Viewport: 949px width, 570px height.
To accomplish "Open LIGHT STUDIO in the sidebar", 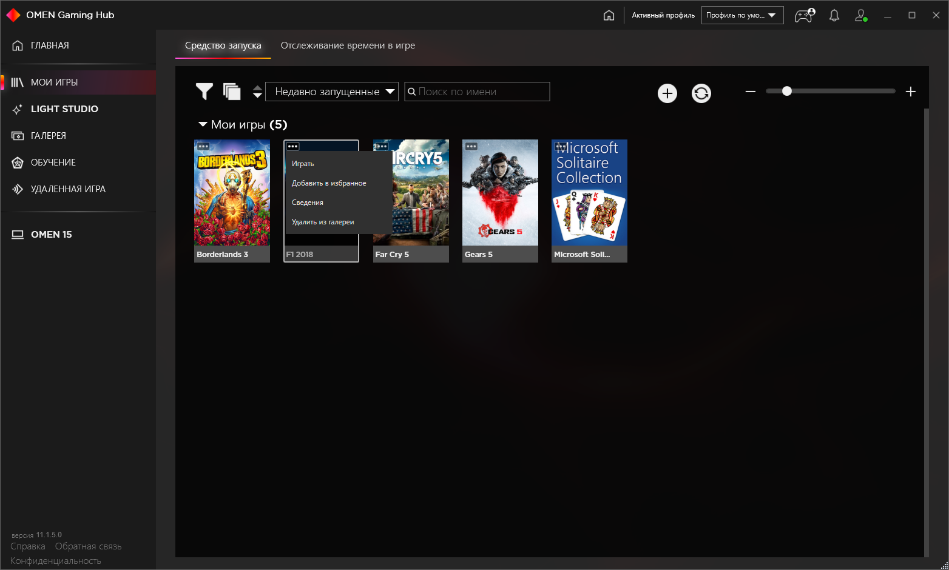I will [x=78, y=109].
